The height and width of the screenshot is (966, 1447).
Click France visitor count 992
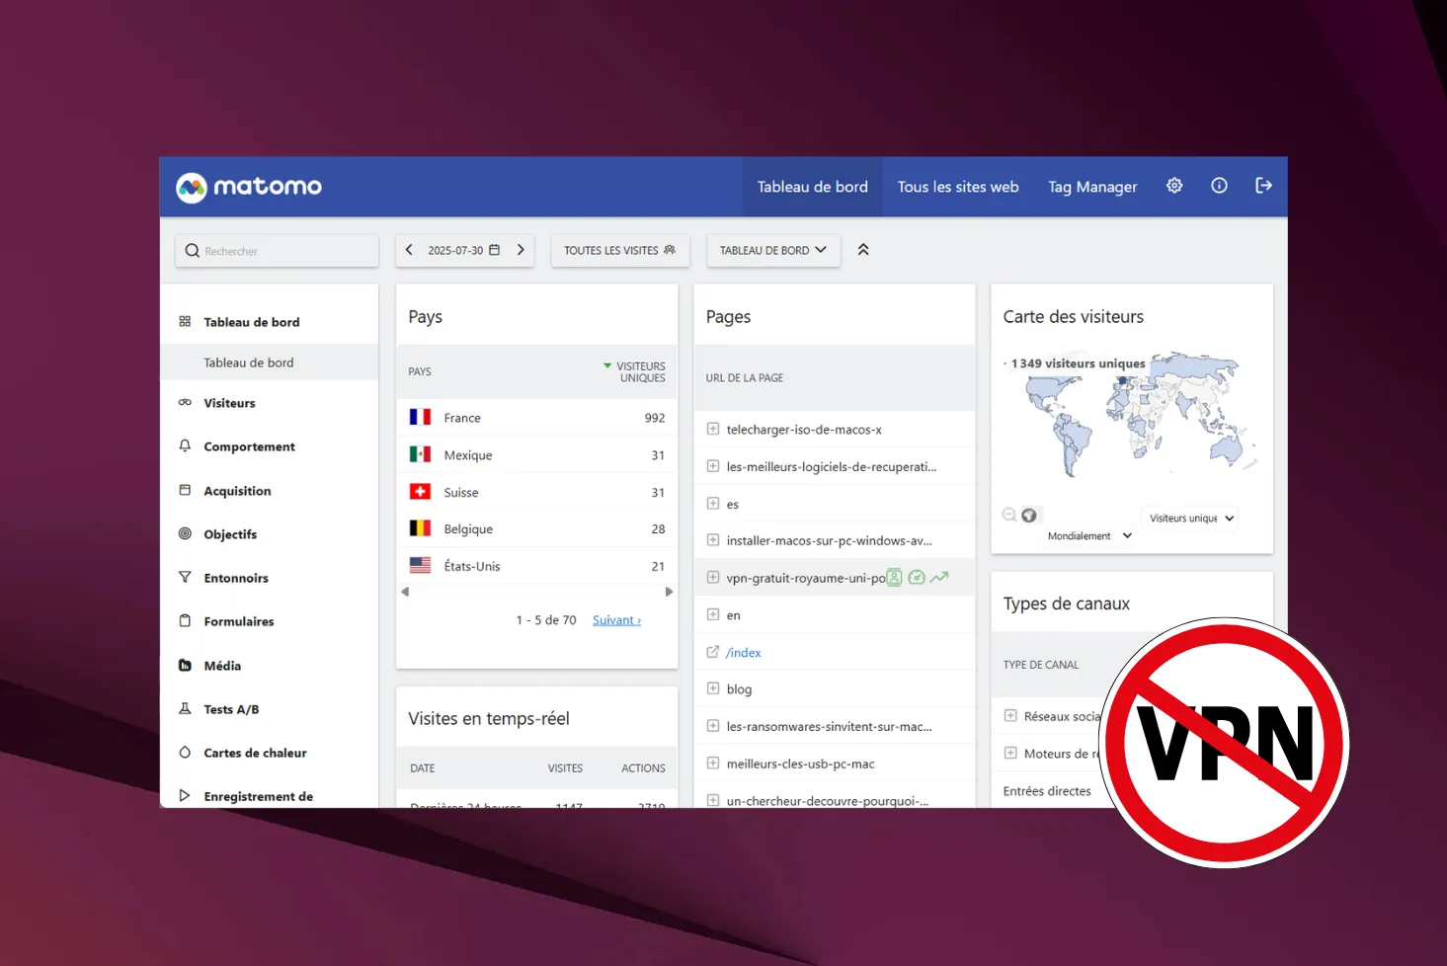(x=655, y=418)
